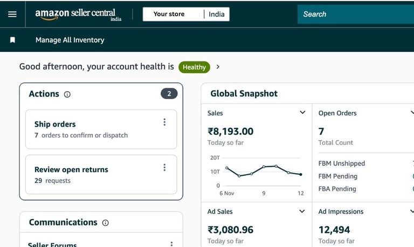
Task: Click the Amazon Seller Central logo
Action: pos(78,15)
